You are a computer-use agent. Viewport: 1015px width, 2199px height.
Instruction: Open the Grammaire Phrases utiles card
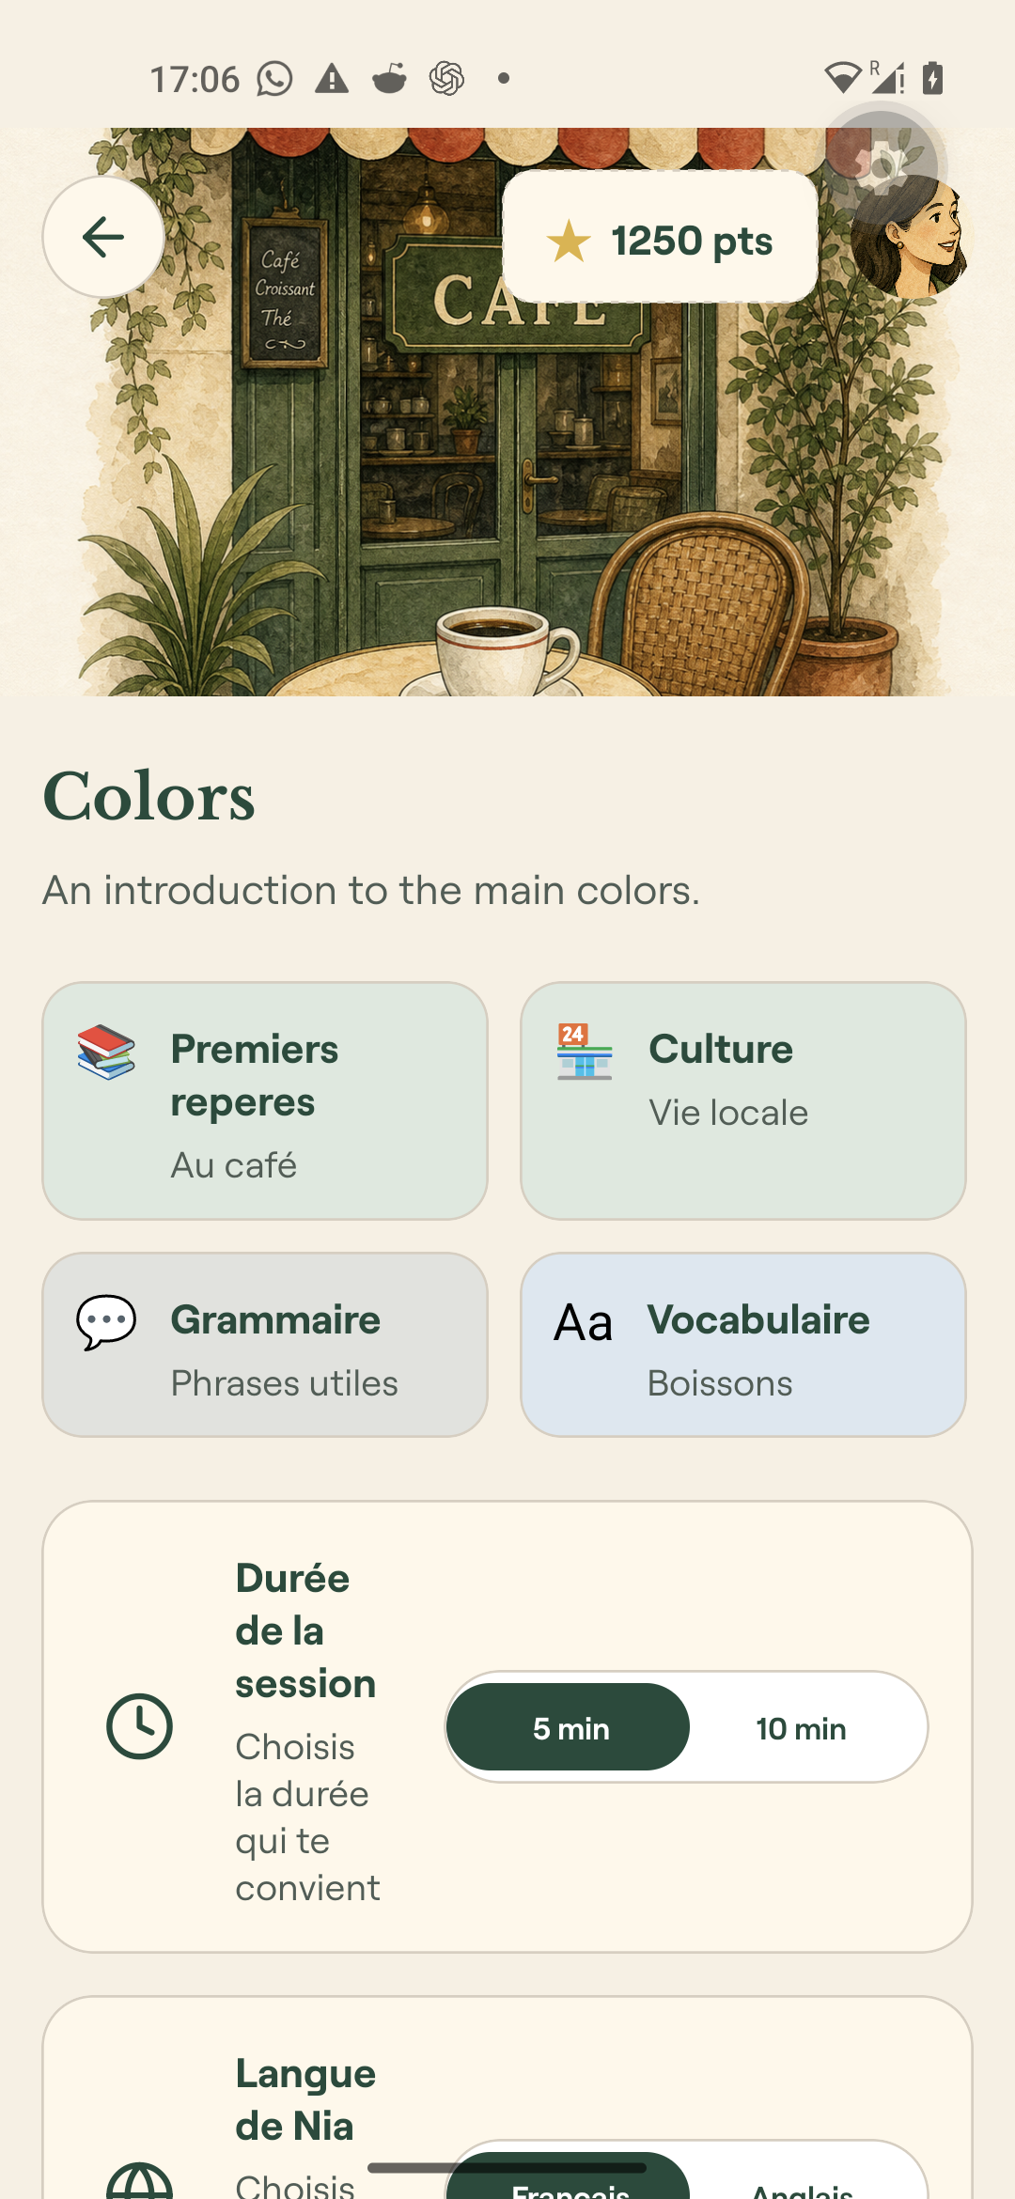click(x=265, y=1345)
